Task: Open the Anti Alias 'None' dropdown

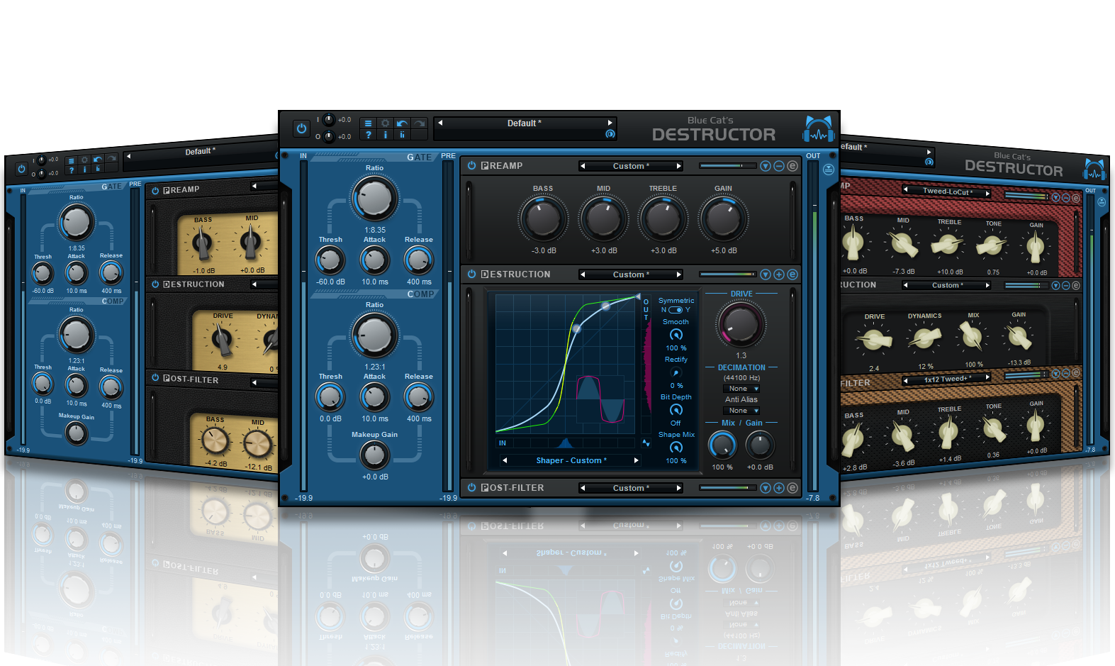Action: coord(741,411)
